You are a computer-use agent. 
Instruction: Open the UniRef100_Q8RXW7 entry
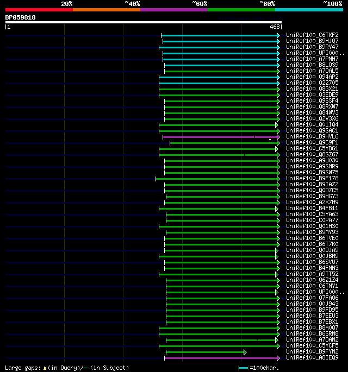pos(312,106)
